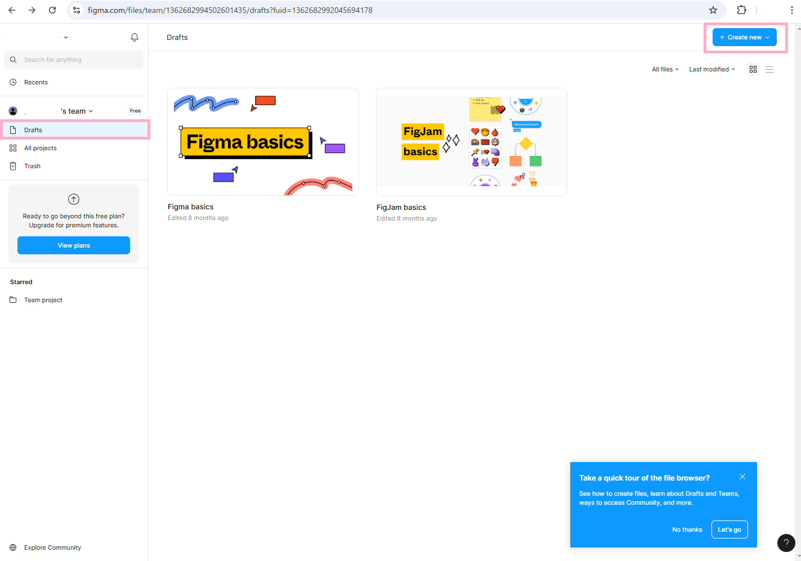The width and height of the screenshot is (801, 561).
Task: Open the Figma basics file thumbnail
Action: (263, 142)
